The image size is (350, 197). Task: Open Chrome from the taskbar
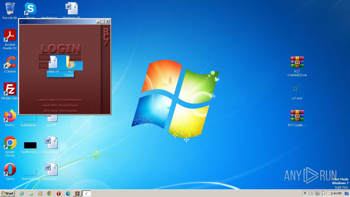click(x=49, y=193)
